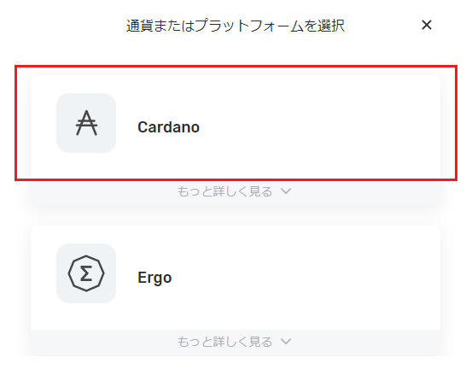
Task: Click empty area right of Ergo label
Action: 306,278
